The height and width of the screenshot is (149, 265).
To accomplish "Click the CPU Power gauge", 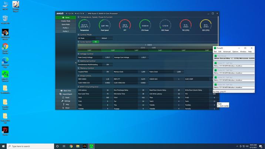I will pos(145,25).
